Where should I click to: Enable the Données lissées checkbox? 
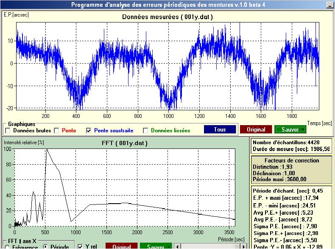(x=145, y=130)
